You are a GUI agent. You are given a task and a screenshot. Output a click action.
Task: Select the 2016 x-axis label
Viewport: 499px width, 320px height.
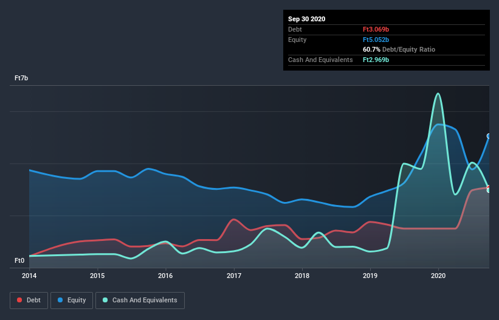[165, 276]
